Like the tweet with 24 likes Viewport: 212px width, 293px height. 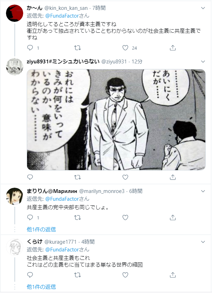pos(125,48)
